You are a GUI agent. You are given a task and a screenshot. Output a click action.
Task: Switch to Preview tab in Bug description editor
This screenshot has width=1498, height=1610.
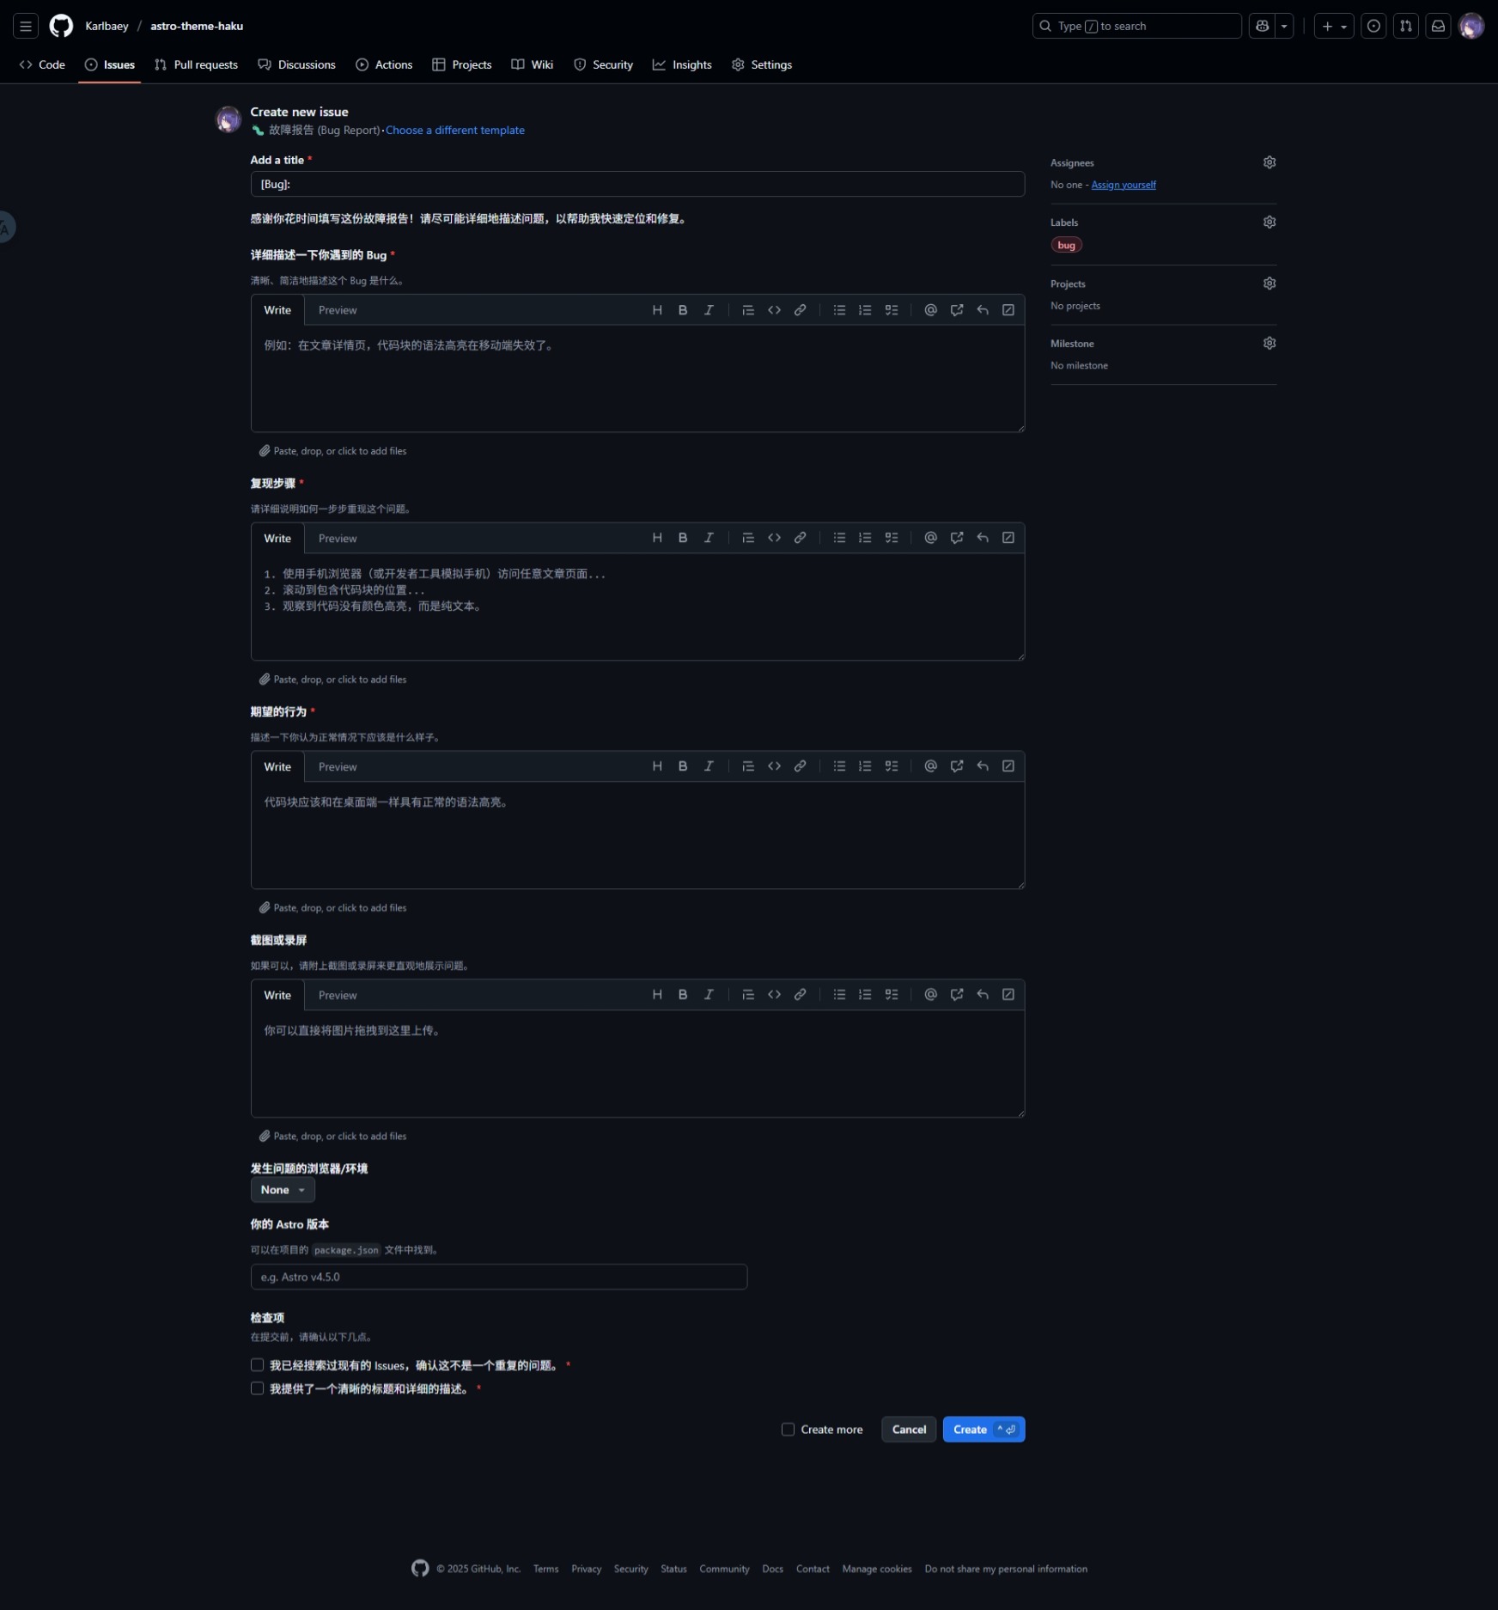coord(338,310)
